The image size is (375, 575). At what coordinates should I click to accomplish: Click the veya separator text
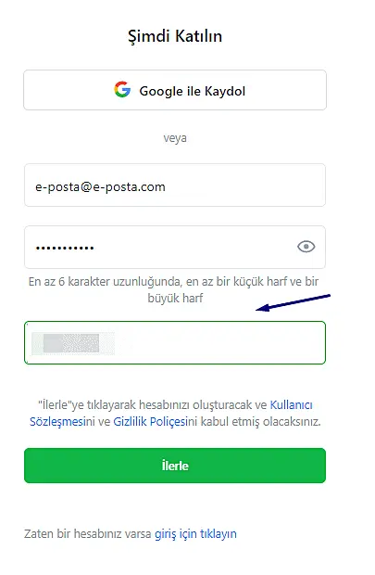(x=175, y=138)
